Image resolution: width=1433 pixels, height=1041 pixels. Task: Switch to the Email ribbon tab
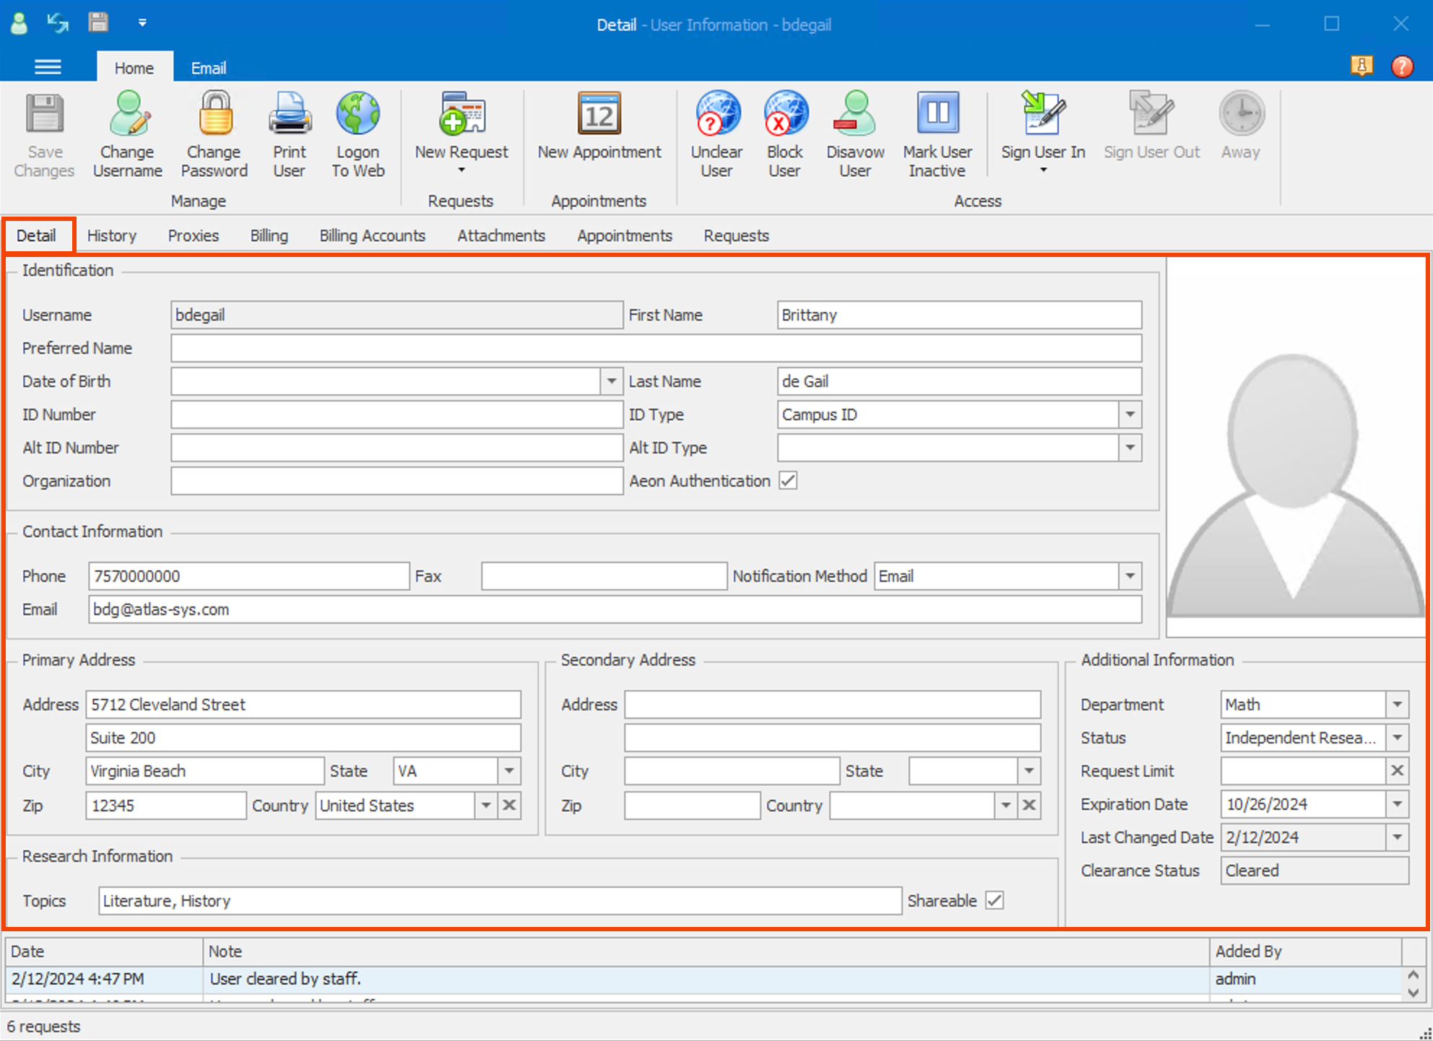(208, 67)
